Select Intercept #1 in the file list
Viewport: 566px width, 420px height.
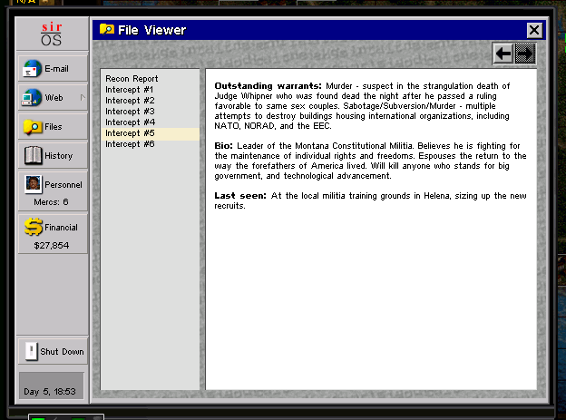[x=150, y=90]
